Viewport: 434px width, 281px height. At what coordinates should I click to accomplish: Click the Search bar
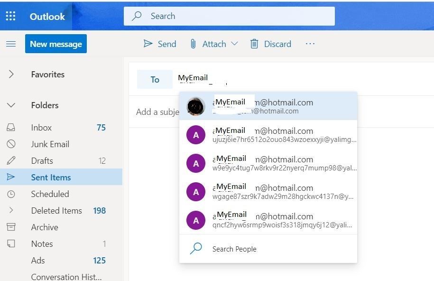[x=229, y=16]
